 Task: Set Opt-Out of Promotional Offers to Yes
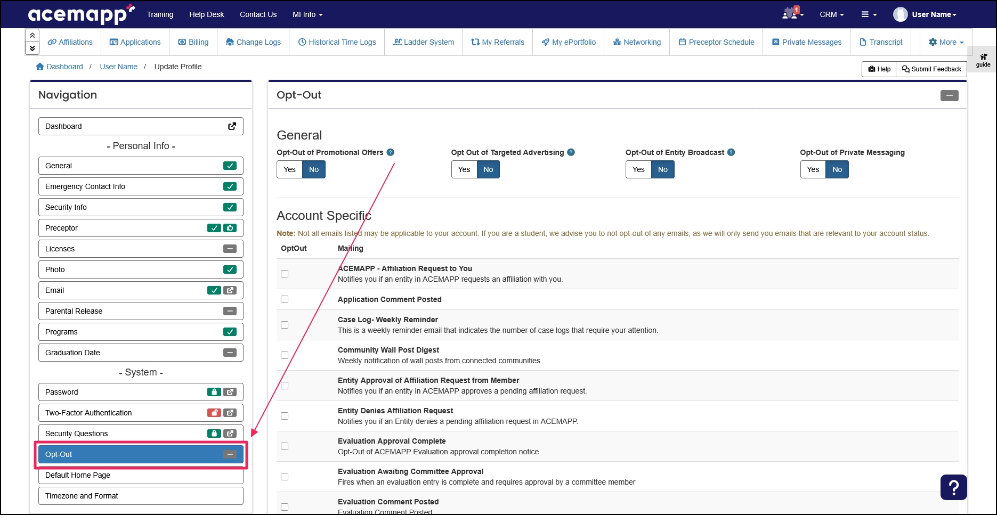pyautogui.click(x=289, y=169)
